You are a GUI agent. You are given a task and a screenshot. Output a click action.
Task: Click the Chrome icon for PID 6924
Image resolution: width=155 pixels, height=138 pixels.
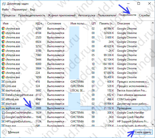click(x=3, y=42)
